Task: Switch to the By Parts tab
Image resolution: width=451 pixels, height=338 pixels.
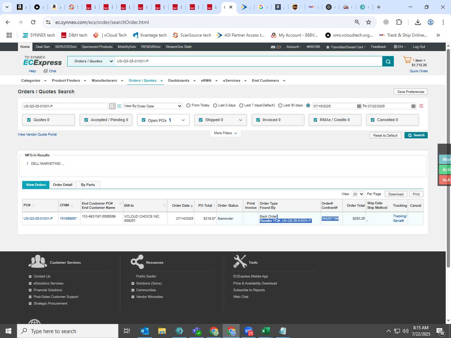Action: 88,185
